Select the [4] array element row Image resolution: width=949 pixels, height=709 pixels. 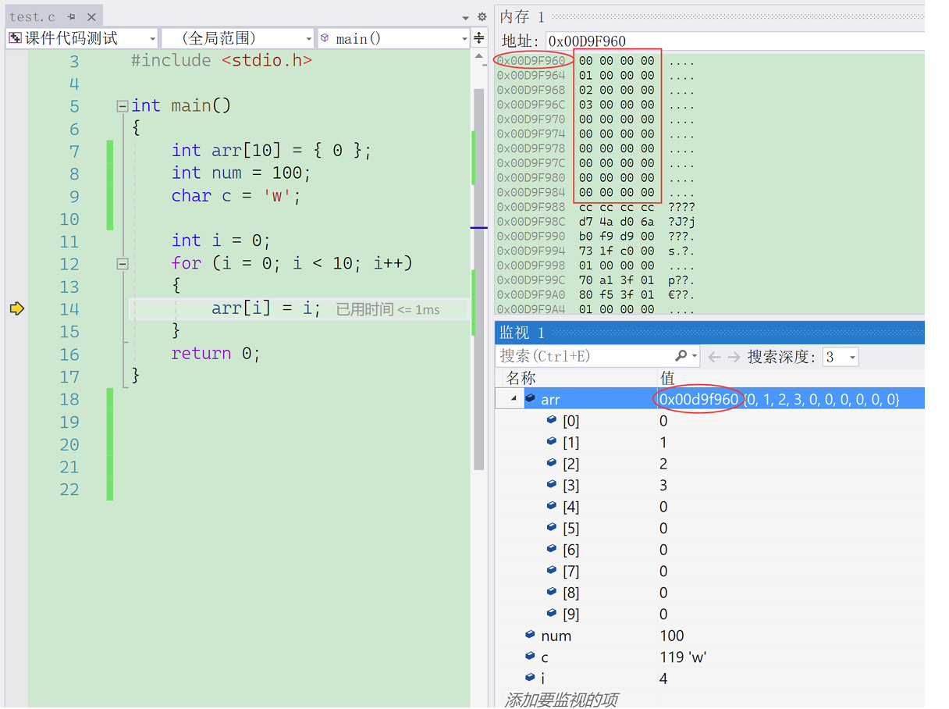pyautogui.click(x=710, y=507)
